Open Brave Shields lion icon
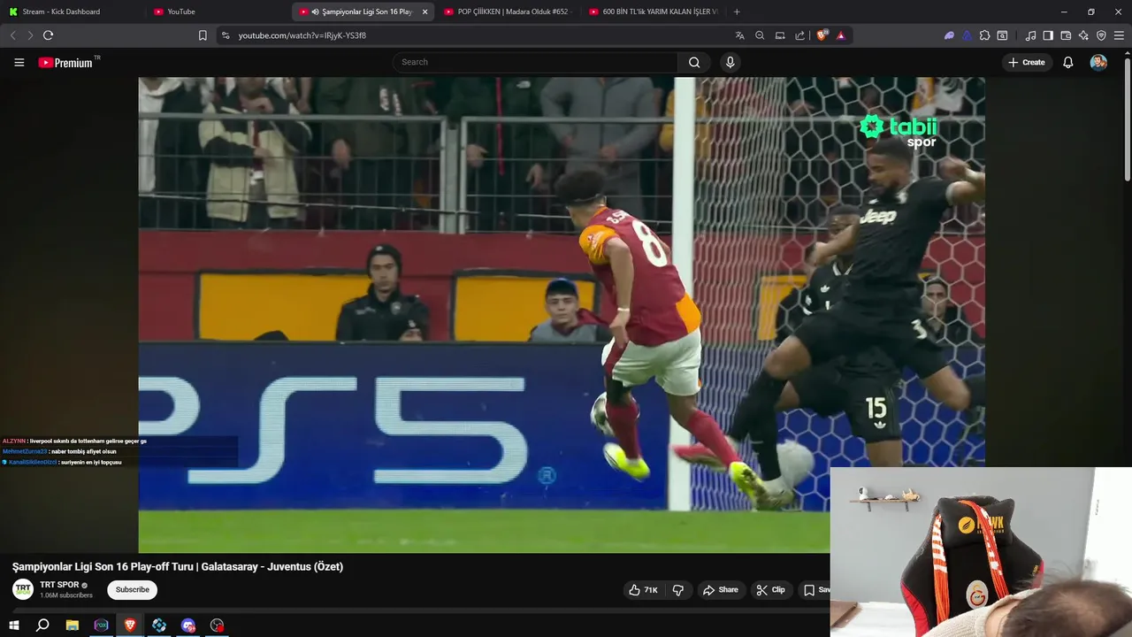This screenshot has height=637, width=1132. [x=821, y=35]
